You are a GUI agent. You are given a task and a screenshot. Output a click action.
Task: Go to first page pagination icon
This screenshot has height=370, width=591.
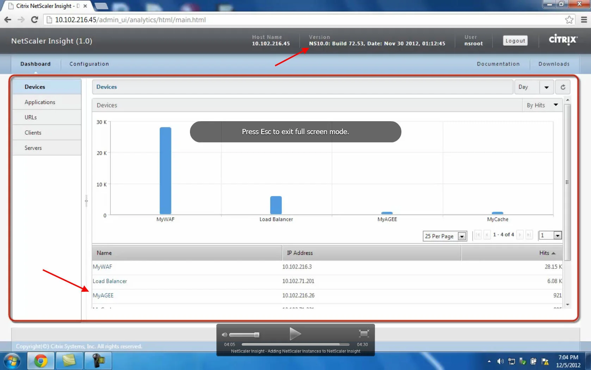pos(478,235)
